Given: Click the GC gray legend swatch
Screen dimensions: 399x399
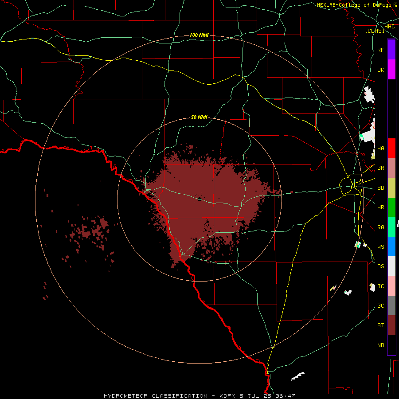Looking at the screenshot, I should (x=391, y=305).
